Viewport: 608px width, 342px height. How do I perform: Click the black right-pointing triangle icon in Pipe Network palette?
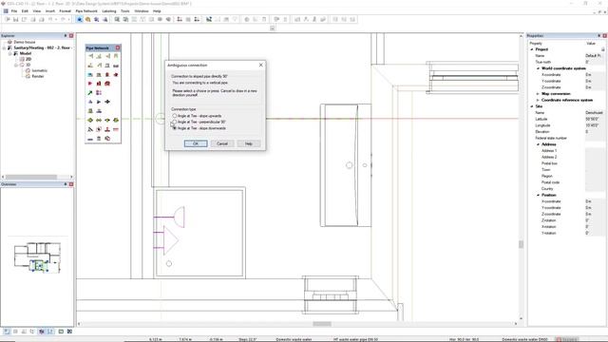tap(99, 102)
